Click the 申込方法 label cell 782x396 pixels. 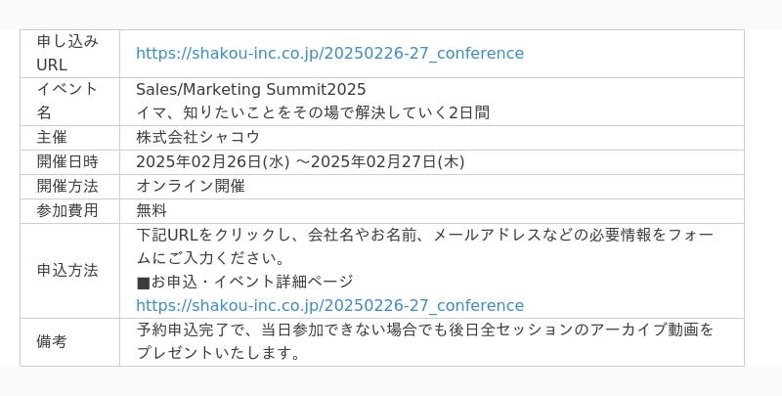click(69, 271)
